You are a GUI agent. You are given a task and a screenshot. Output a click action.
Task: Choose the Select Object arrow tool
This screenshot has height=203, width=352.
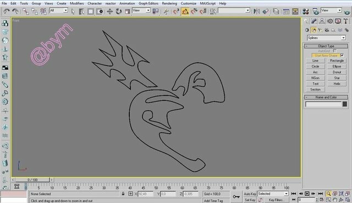73,11
